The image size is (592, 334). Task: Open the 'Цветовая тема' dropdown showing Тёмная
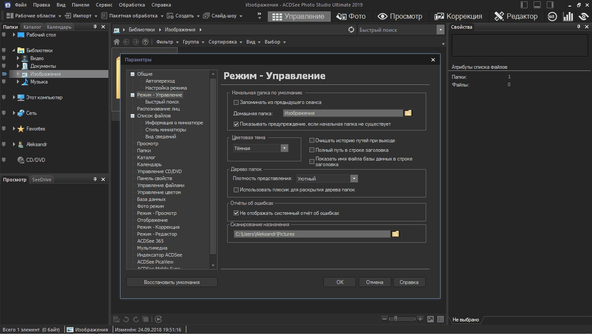click(261, 148)
